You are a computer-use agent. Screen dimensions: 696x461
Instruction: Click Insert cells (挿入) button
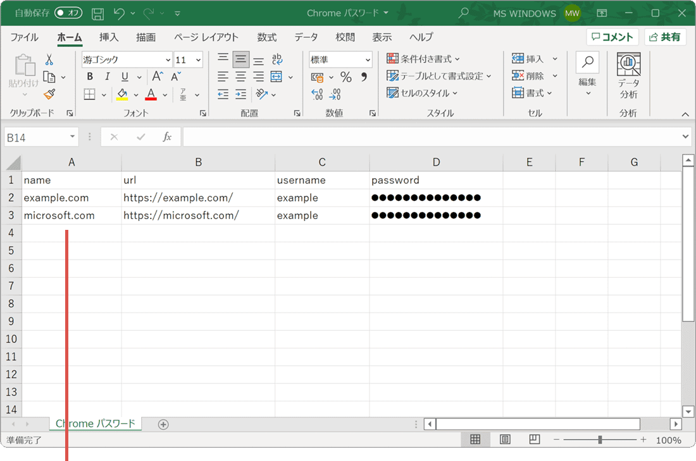coord(528,59)
